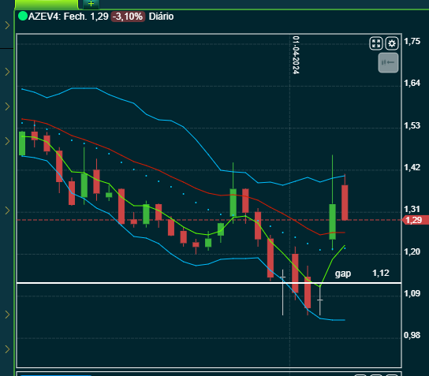Click the red 1,29 current price tag
The image size is (429, 376).
416,220
